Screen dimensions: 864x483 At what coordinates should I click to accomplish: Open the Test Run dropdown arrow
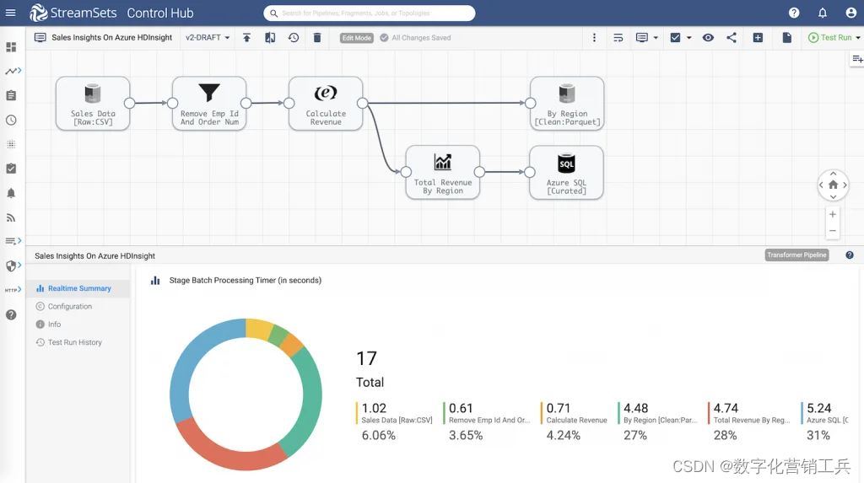click(858, 38)
